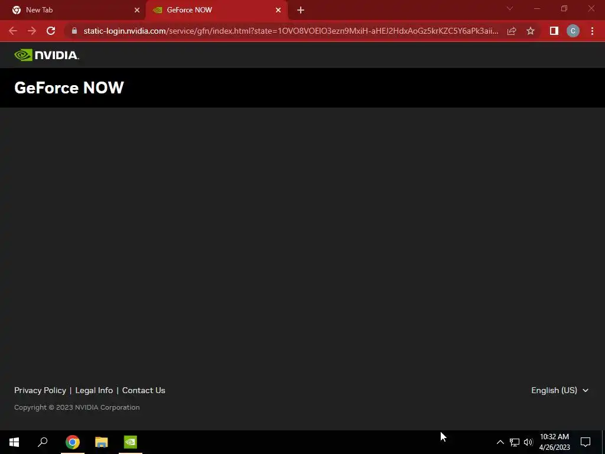Open a new tab with plus button
The height and width of the screenshot is (454, 605).
301,10
